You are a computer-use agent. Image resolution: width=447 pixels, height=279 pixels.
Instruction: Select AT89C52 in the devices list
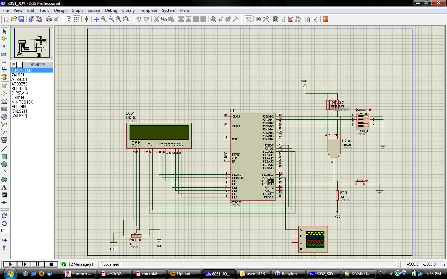click(x=19, y=84)
